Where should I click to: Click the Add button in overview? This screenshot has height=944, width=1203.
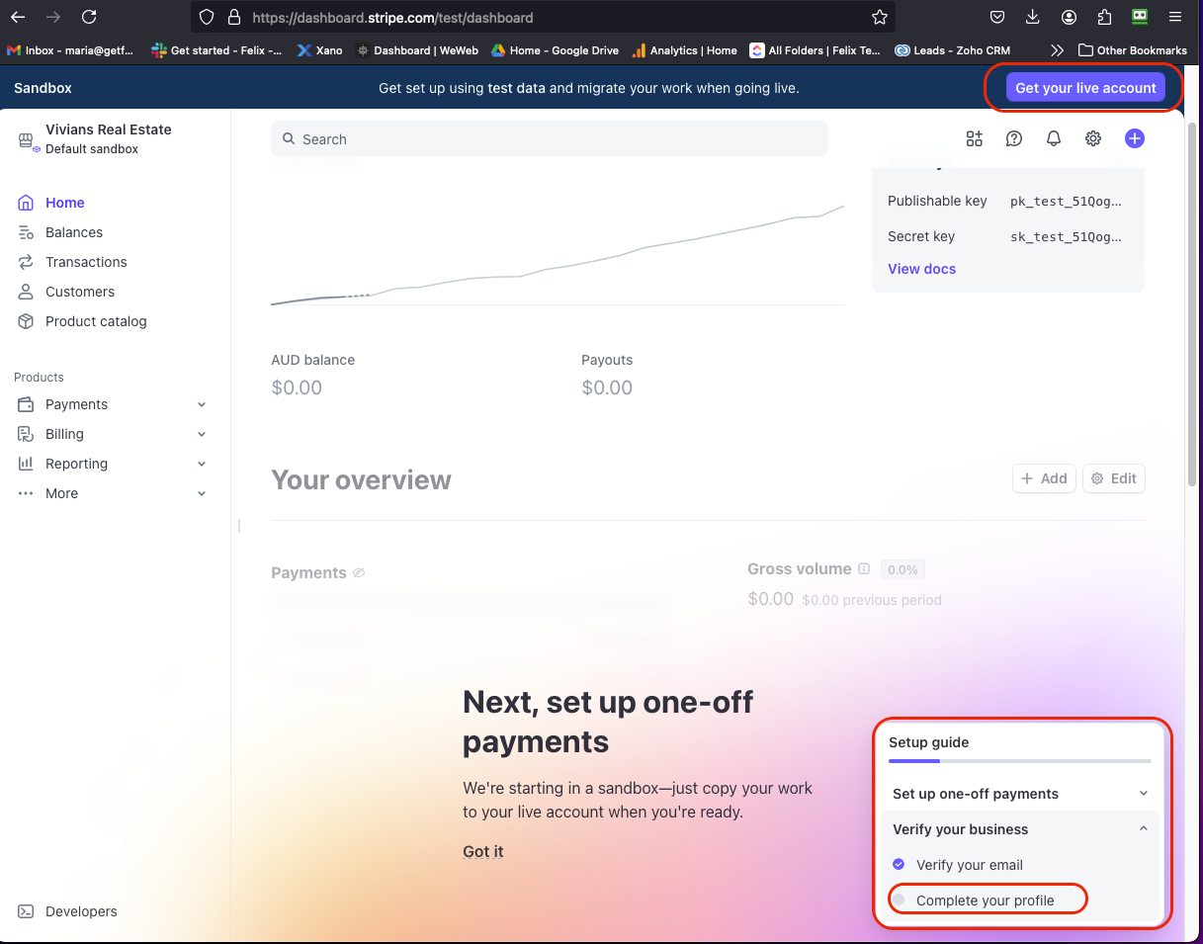click(1044, 478)
